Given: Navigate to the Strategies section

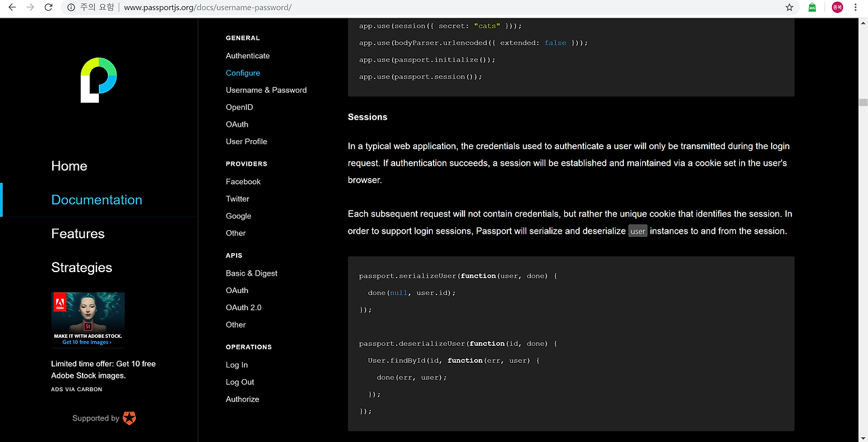Looking at the screenshot, I should point(81,267).
